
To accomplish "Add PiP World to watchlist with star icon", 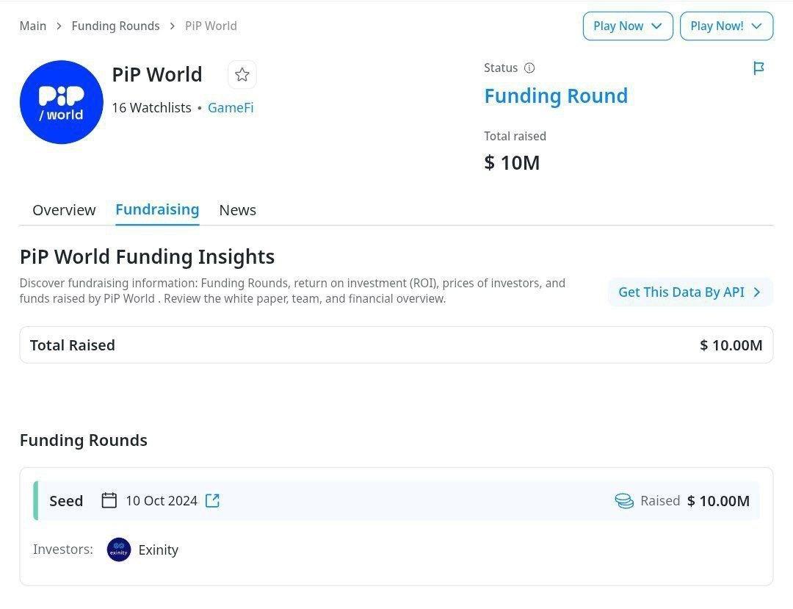I will (x=242, y=75).
